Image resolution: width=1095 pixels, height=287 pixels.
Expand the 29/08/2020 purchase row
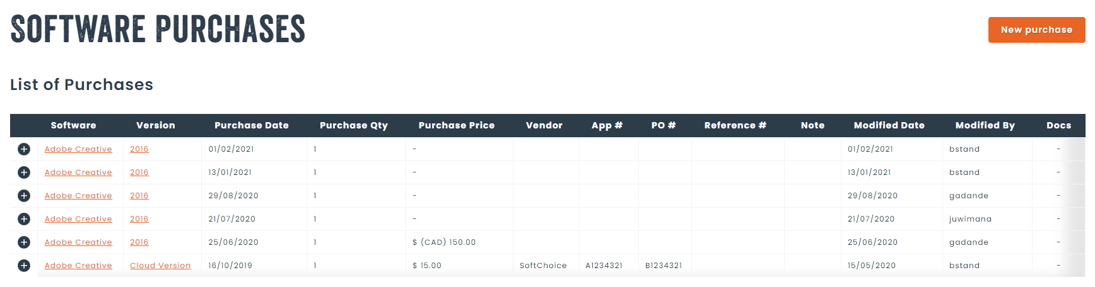click(24, 196)
